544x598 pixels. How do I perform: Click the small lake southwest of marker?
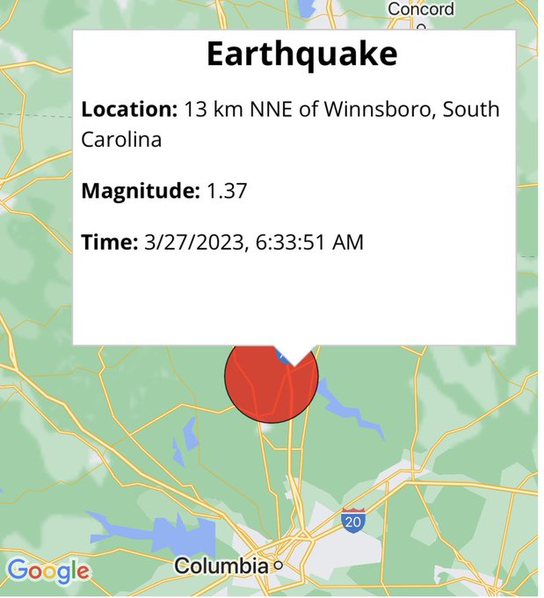pyautogui.click(x=190, y=434)
